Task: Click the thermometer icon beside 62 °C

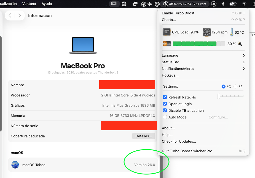Action: (232, 32)
